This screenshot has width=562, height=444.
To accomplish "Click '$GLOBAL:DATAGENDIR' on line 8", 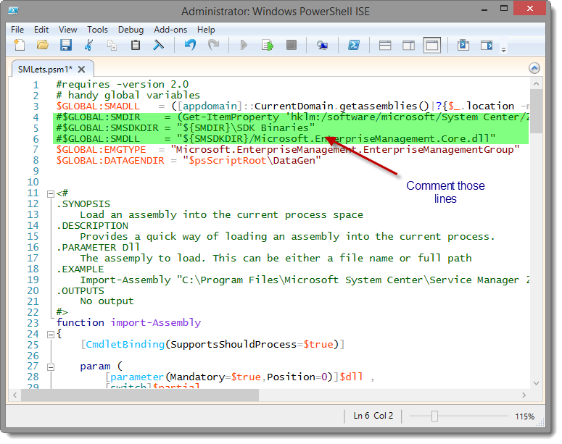I will [110, 160].
